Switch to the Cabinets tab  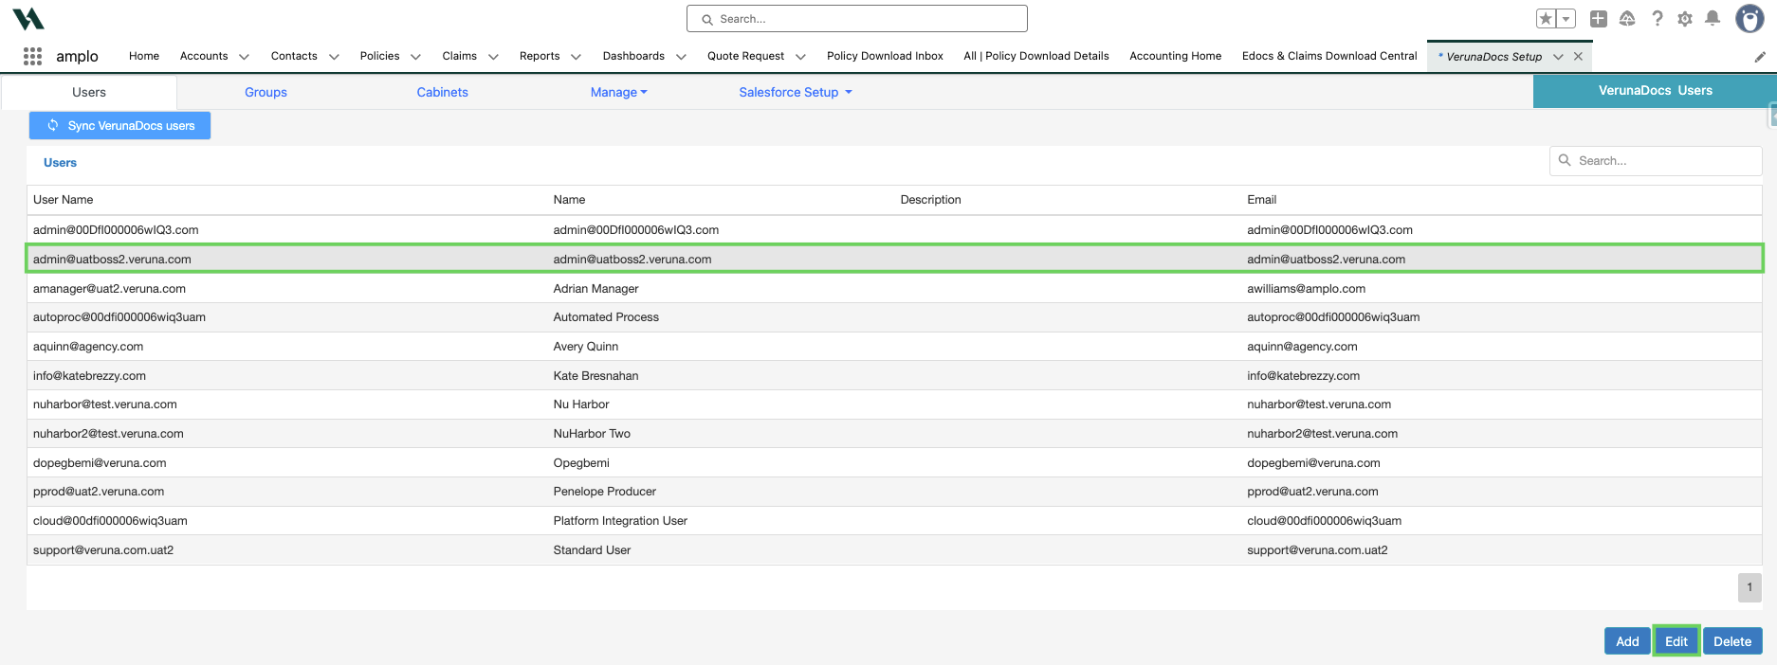[443, 92]
